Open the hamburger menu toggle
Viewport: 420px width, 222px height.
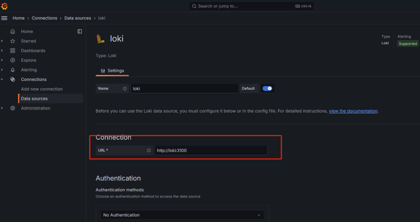4,18
